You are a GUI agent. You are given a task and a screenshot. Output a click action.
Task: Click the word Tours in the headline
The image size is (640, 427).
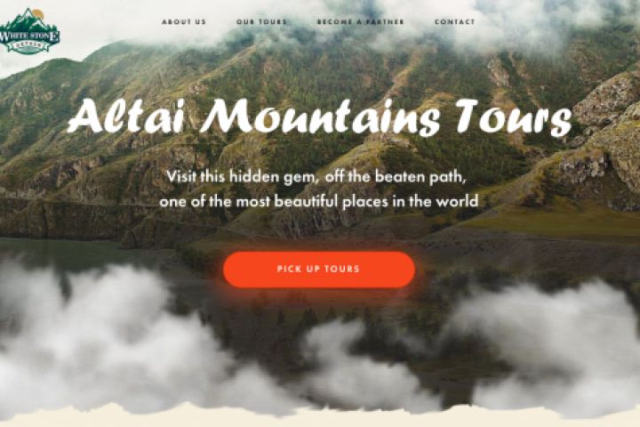(514, 117)
